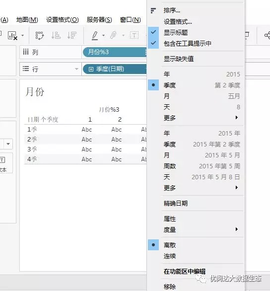The width and height of the screenshot is (270, 291).
Task: Click the plus icon on 季度(日期) pill
Action: tap(91, 69)
